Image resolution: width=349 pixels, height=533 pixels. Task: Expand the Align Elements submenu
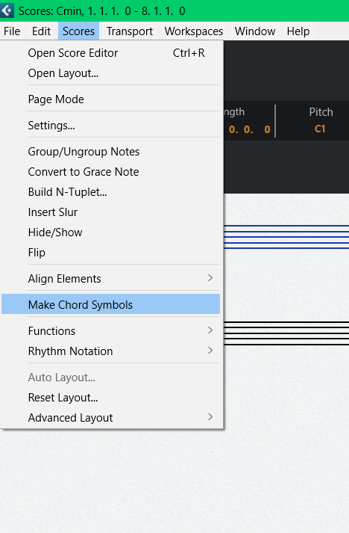tap(110, 279)
